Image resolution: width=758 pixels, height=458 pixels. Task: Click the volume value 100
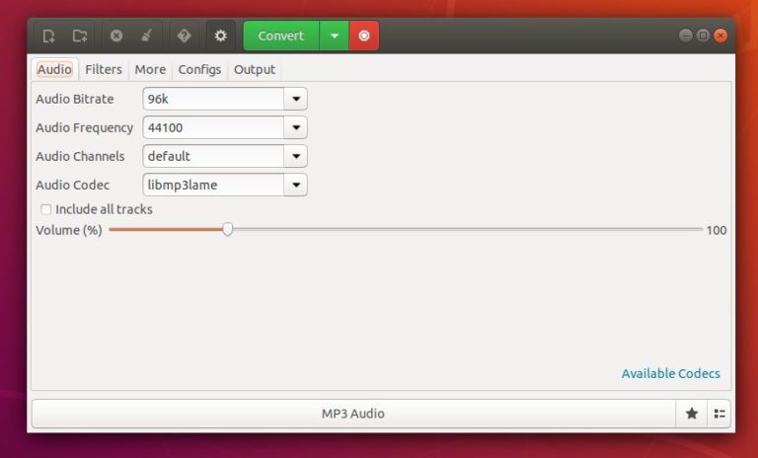[717, 230]
